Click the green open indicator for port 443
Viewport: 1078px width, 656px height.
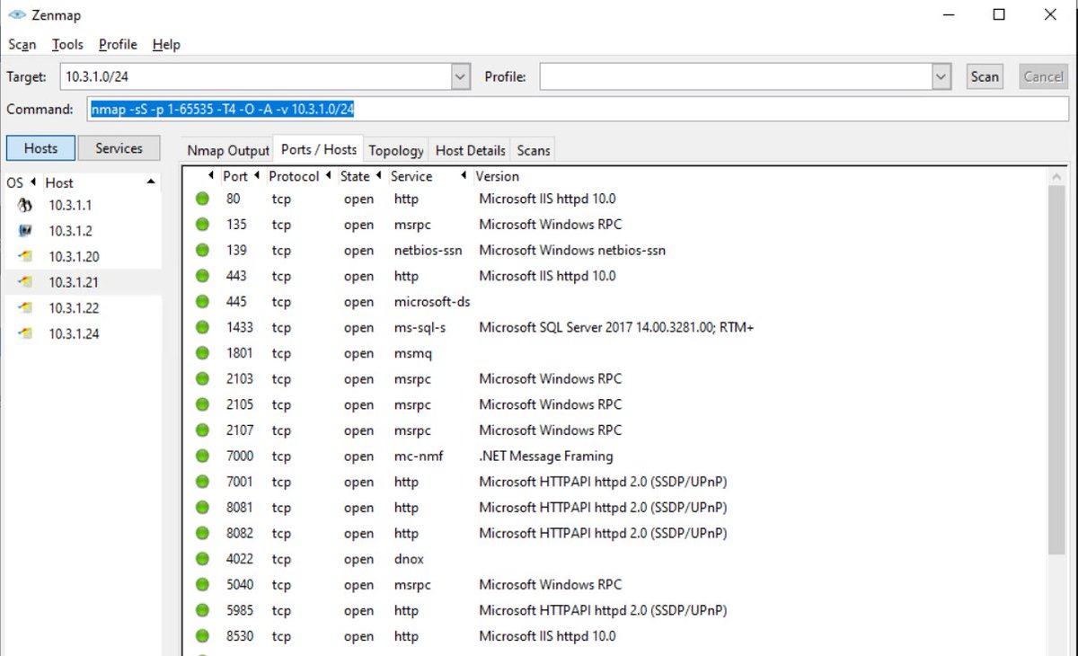click(x=203, y=276)
